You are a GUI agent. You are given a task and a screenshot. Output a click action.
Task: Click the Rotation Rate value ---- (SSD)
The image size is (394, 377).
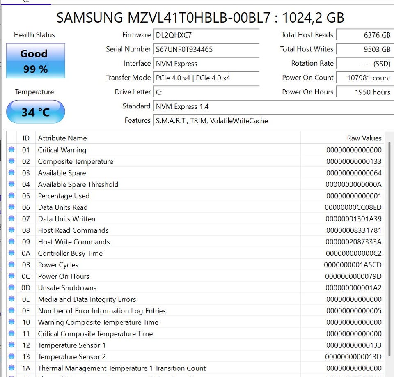coord(365,64)
